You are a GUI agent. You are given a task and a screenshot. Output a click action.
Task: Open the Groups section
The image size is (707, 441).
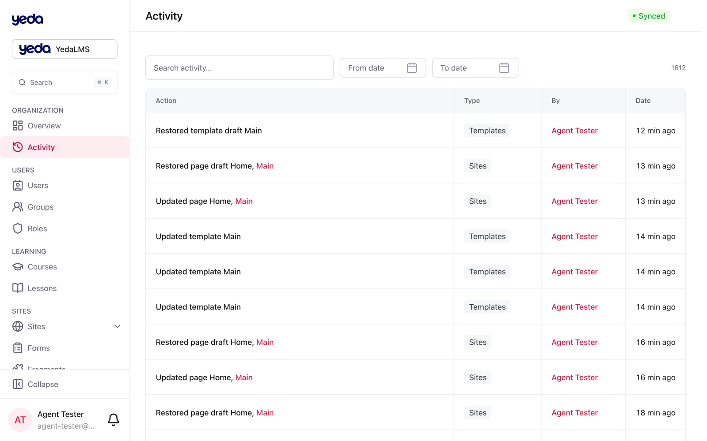click(40, 207)
